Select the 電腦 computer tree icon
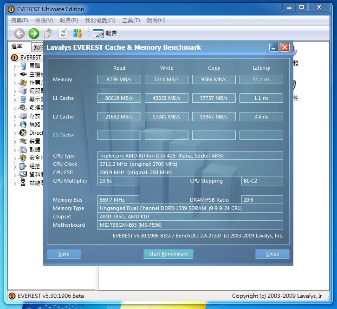337x309 pixels. pyautogui.click(x=23, y=66)
